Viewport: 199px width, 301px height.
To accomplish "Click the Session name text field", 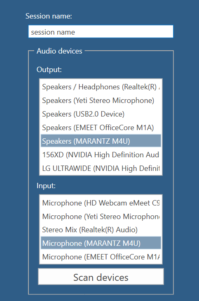I will [x=101, y=31].
